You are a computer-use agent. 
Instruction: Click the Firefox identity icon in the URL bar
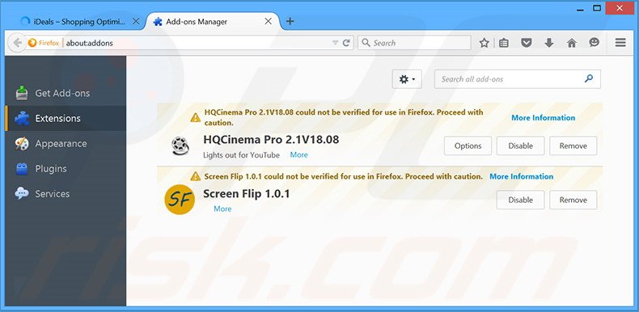[32, 43]
